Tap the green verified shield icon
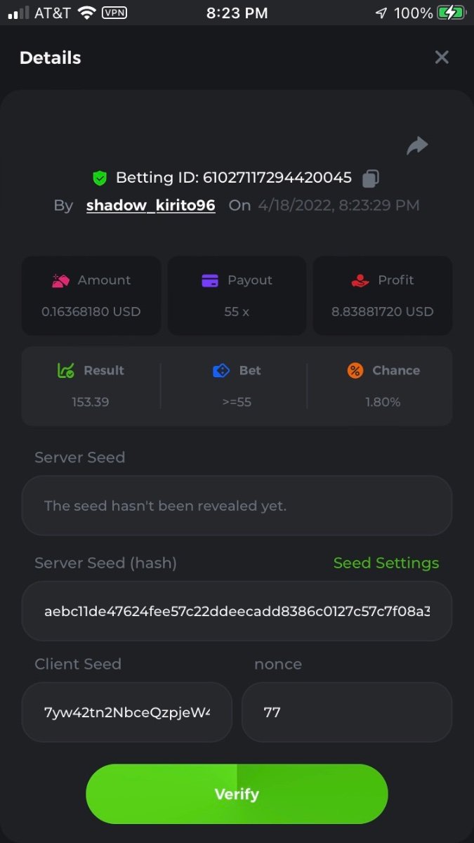Viewport: 474px width, 843px height. (x=100, y=178)
